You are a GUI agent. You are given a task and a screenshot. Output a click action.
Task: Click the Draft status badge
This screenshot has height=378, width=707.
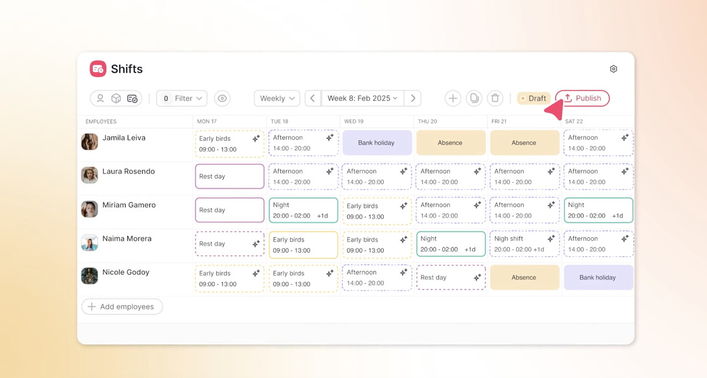533,98
